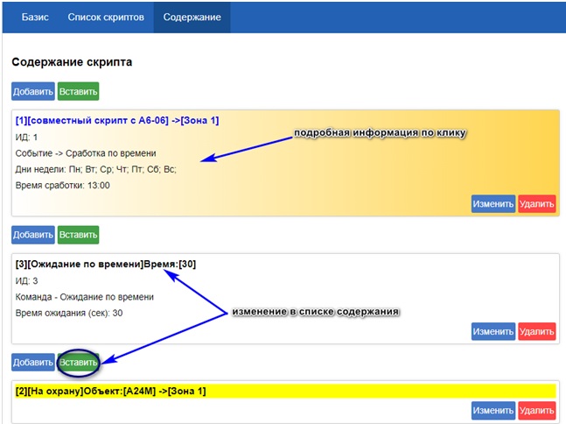Edit item [3] with its Изменить button

click(x=493, y=331)
